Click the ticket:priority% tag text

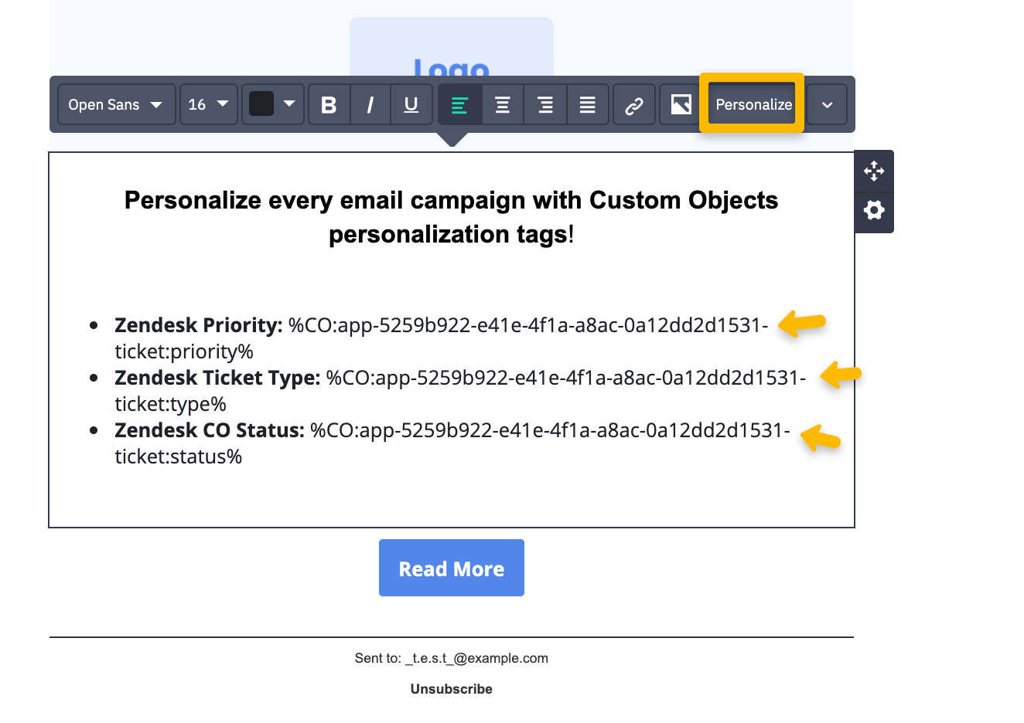(x=184, y=351)
